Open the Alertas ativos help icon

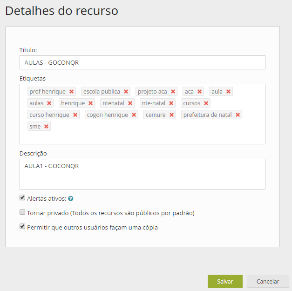(x=71, y=199)
